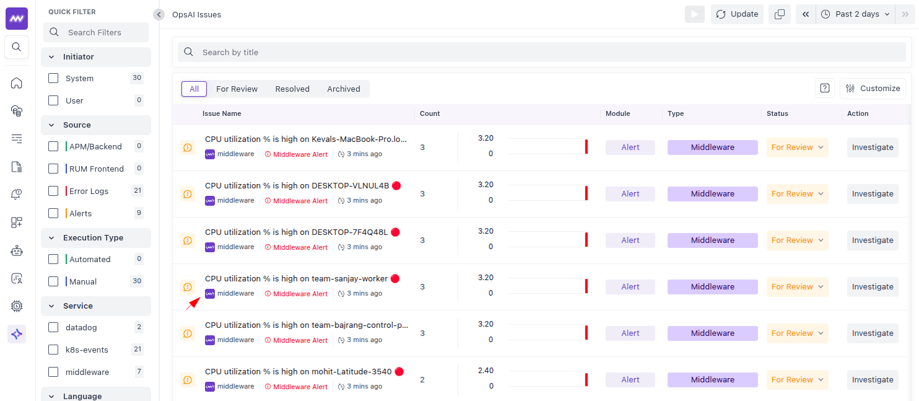
Task: Collapse the Execution Type filter section
Action: coord(51,238)
